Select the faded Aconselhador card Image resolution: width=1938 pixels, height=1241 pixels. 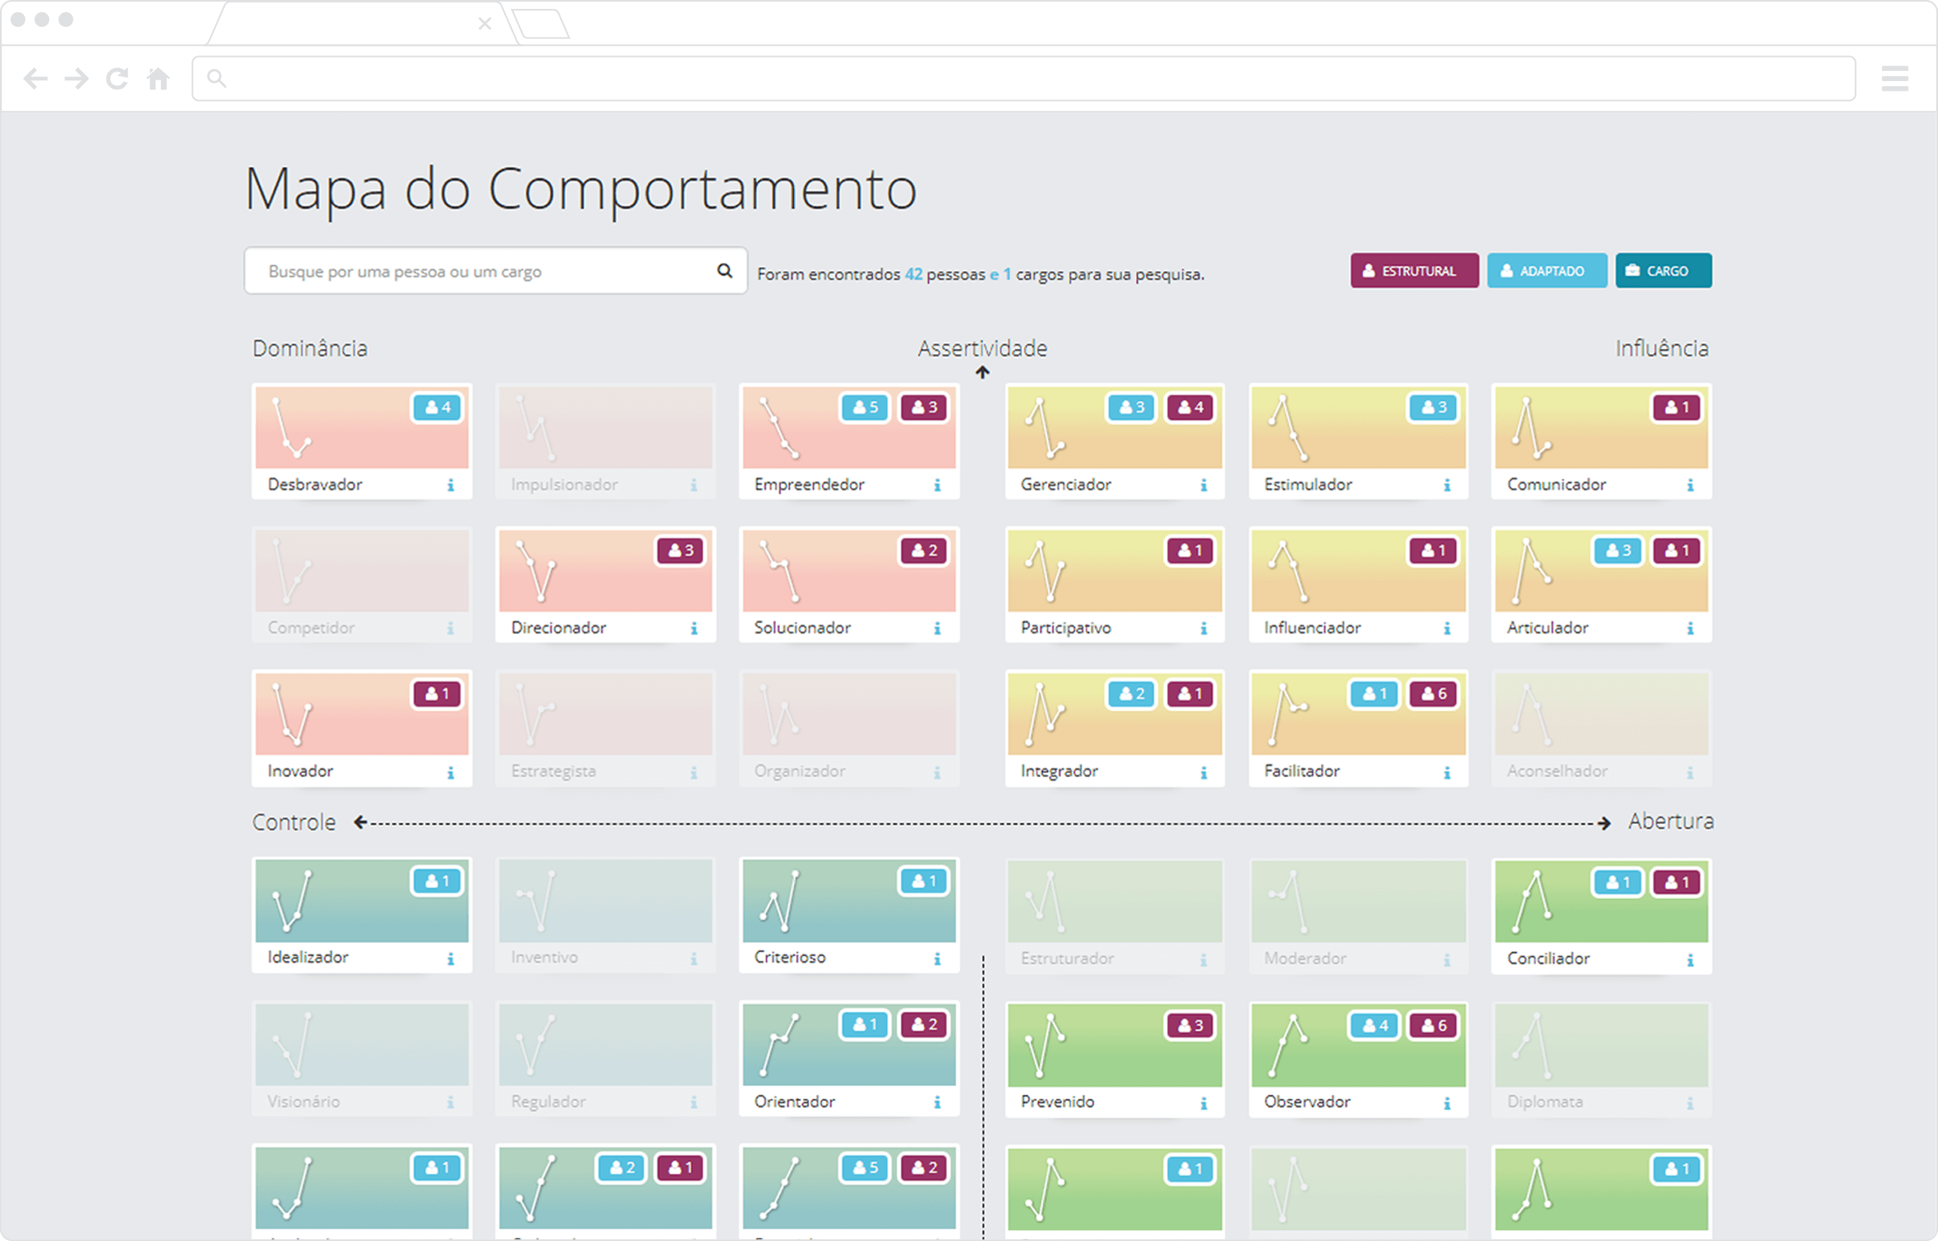[1601, 728]
